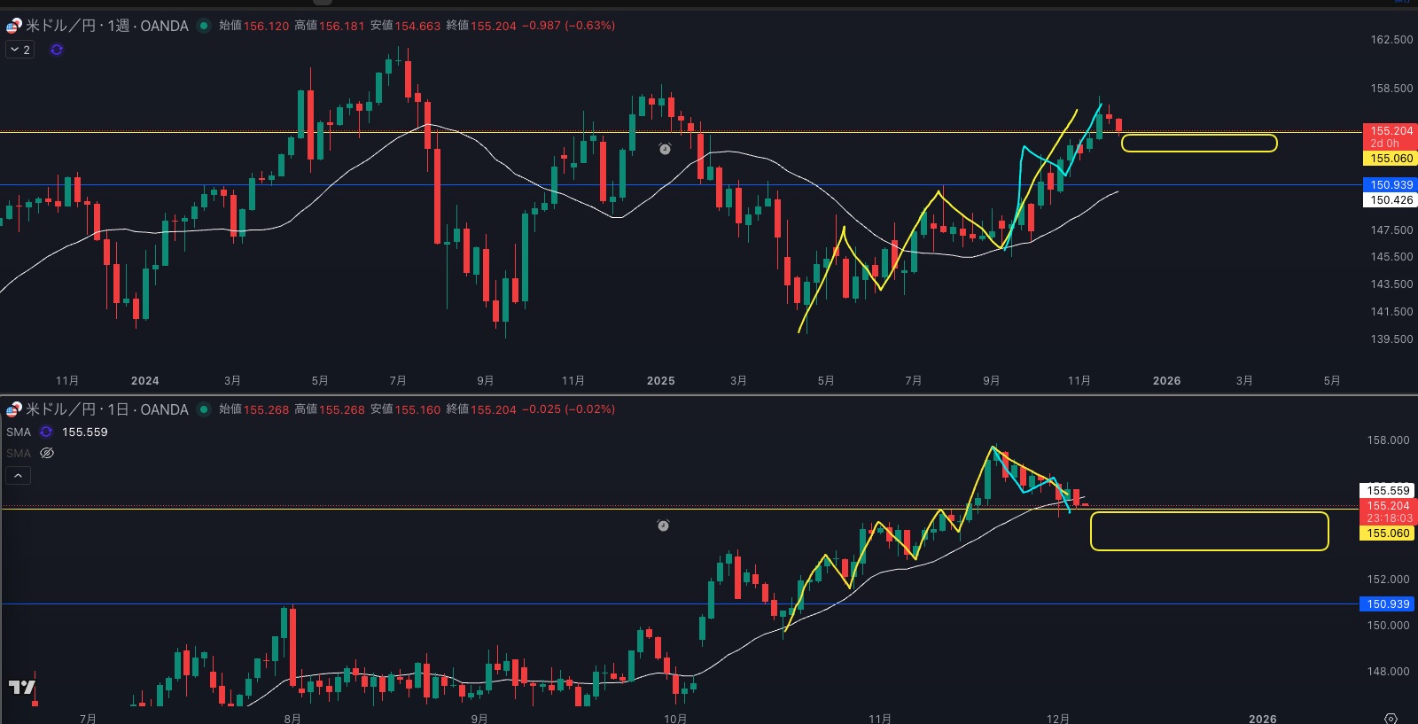Collapse the daily chart indicator legend
1418x724 pixels.
tap(18, 476)
